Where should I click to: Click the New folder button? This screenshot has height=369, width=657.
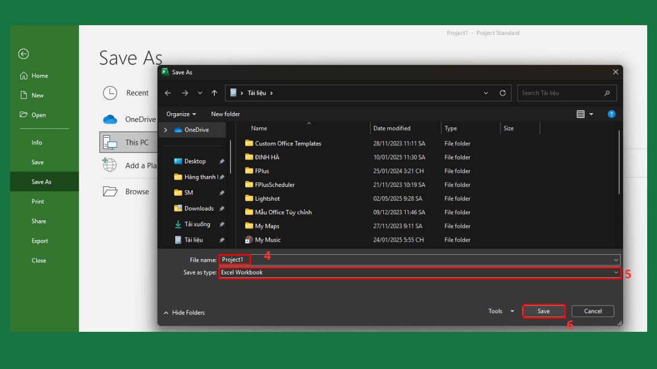(225, 114)
